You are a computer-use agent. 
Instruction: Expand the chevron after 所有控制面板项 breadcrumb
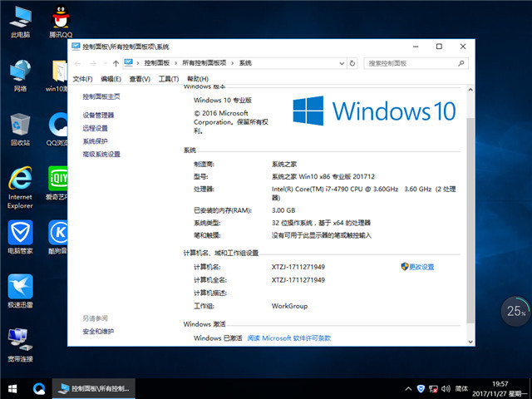pyautogui.click(x=233, y=63)
